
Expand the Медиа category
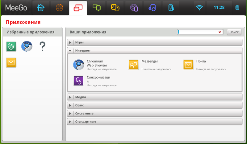point(155,97)
